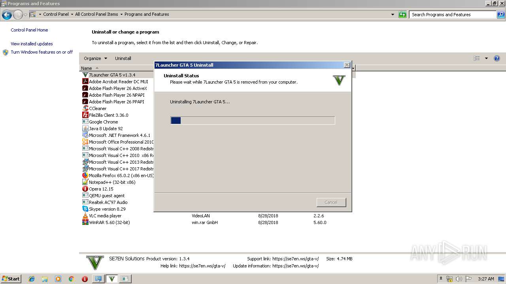Click the FileZilla Client icon
Viewport: 506px width, 284px height.
85,115
